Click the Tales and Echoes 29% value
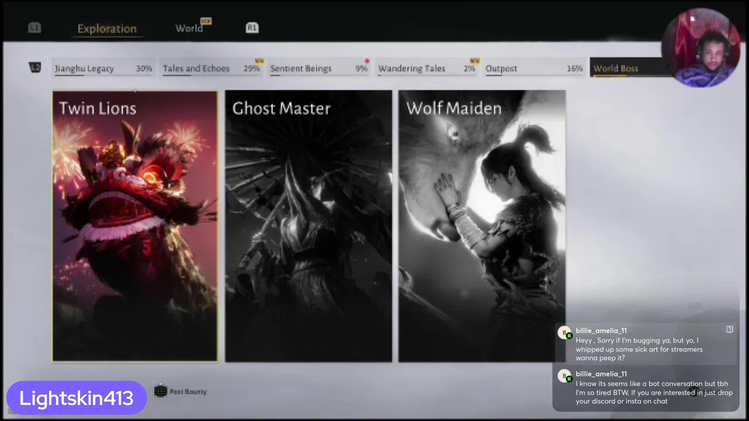The image size is (749, 421). pyautogui.click(x=252, y=68)
